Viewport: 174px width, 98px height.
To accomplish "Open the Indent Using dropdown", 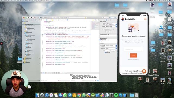I will [111, 49].
